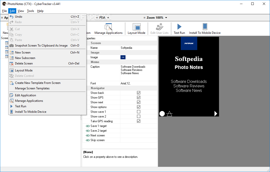Click the Edit Application pencil icon
The height and width of the screenshot is (172, 270).
coord(11,95)
